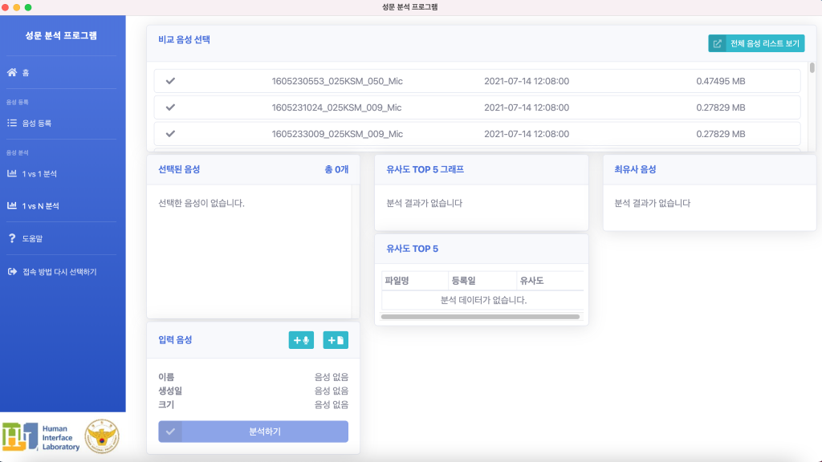Minimize window with yellow button
Screen dimensions: 822x462
pyautogui.click(x=17, y=7)
